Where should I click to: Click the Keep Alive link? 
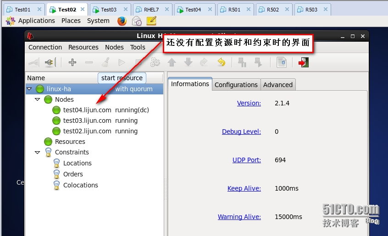pyautogui.click(x=244, y=188)
